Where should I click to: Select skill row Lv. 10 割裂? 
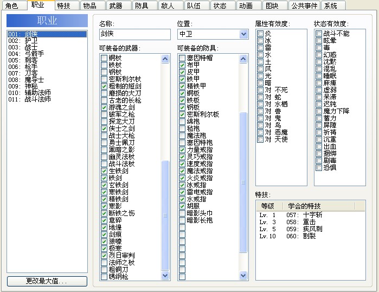pos(310,236)
